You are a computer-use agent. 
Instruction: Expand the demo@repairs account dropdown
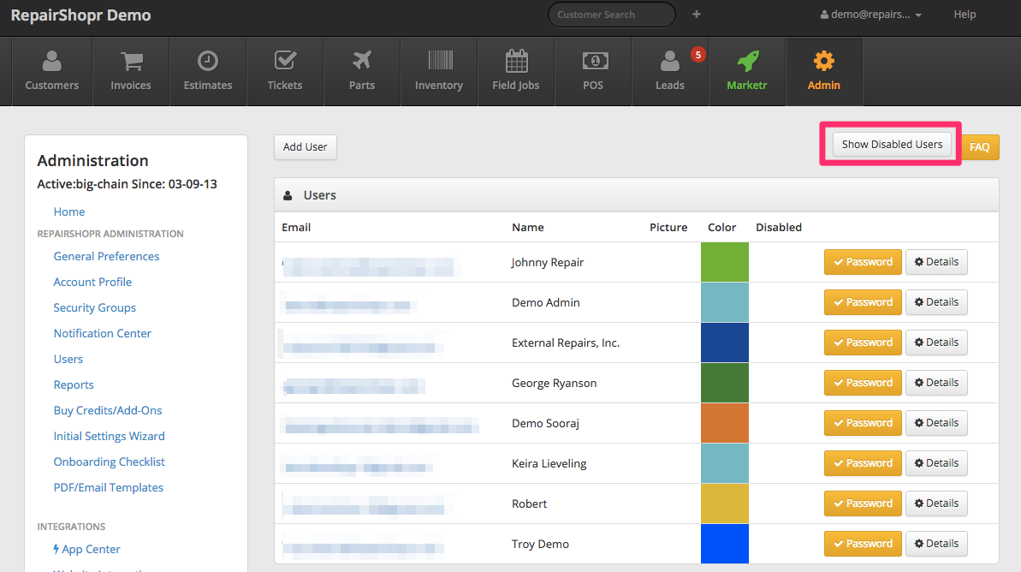(x=870, y=15)
